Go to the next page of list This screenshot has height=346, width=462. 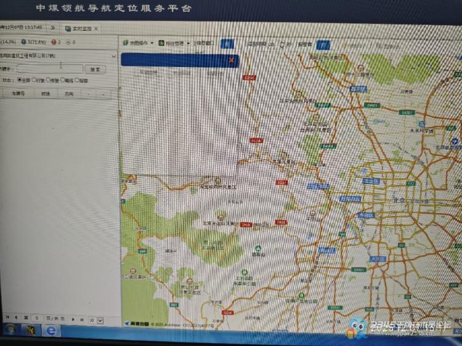(73, 319)
